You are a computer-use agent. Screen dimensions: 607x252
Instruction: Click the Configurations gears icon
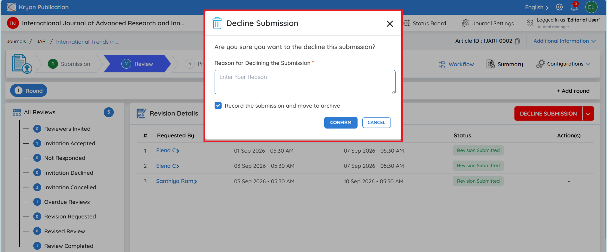(540, 64)
